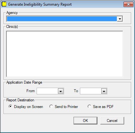This screenshot has height=133, width=135.
Task: Confirm with the OK button
Action: [85, 121]
